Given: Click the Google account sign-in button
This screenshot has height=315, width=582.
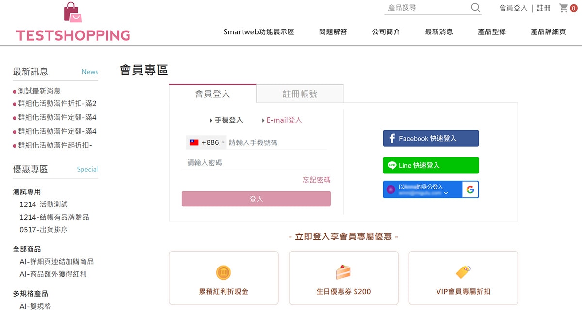Looking at the screenshot, I should 431,189.
